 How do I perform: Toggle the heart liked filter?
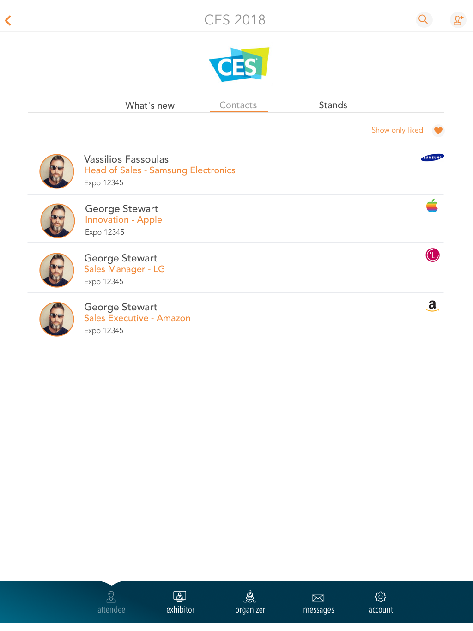click(x=438, y=131)
